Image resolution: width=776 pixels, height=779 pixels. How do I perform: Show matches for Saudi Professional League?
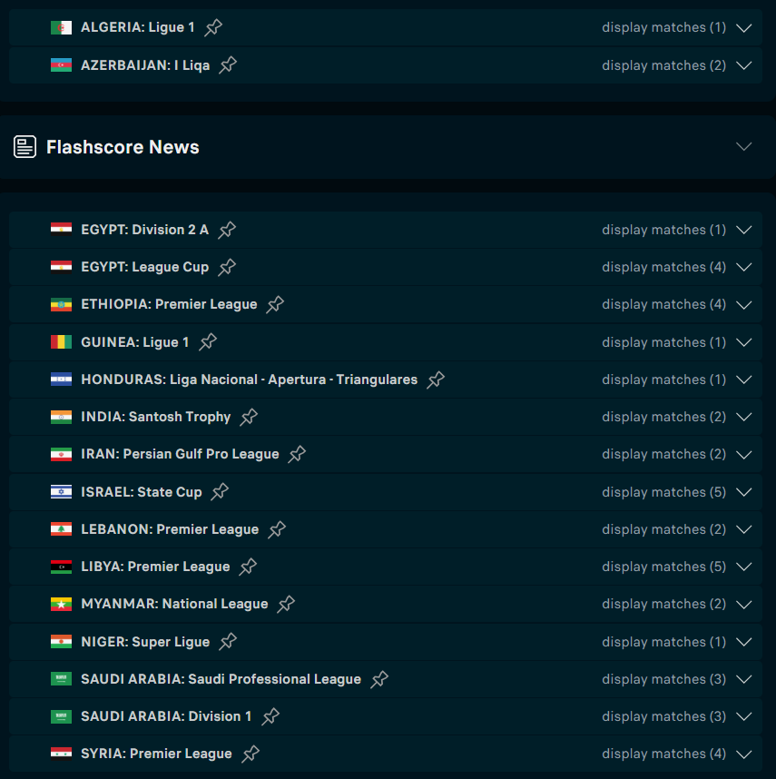pos(663,679)
